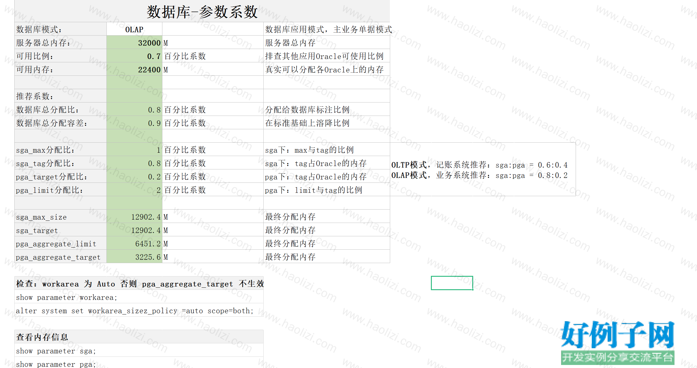Select the show parameter workarea command cell
Image resolution: width=697 pixels, height=368 pixels.
tap(139, 297)
